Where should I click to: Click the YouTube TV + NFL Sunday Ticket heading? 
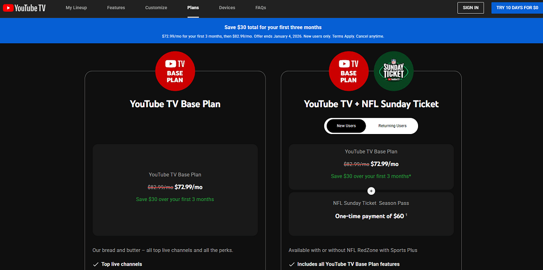pyautogui.click(x=371, y=104)
